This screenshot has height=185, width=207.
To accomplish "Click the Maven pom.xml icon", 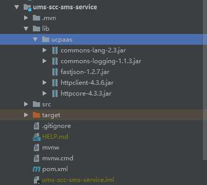I will click(x=36, y=169).
